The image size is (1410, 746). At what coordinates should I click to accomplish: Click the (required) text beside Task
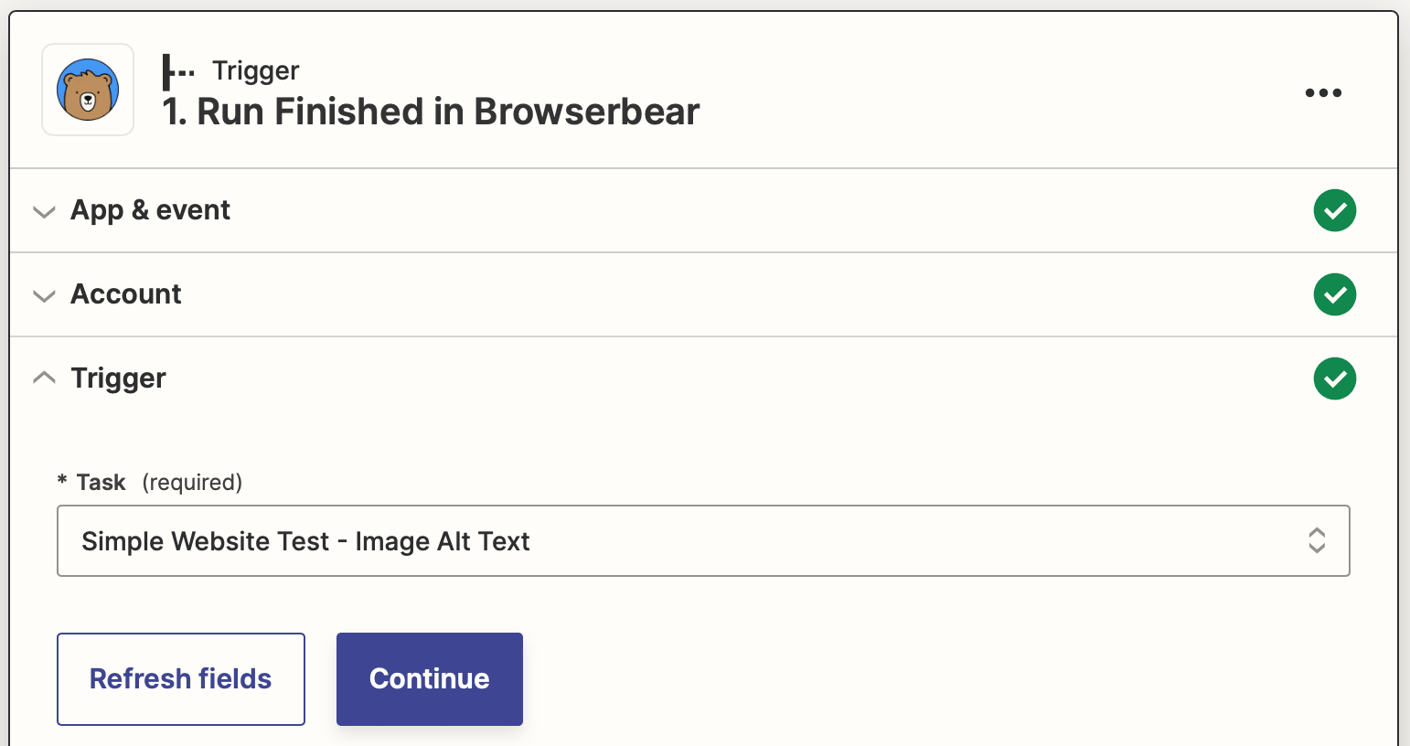coord(192,483)
